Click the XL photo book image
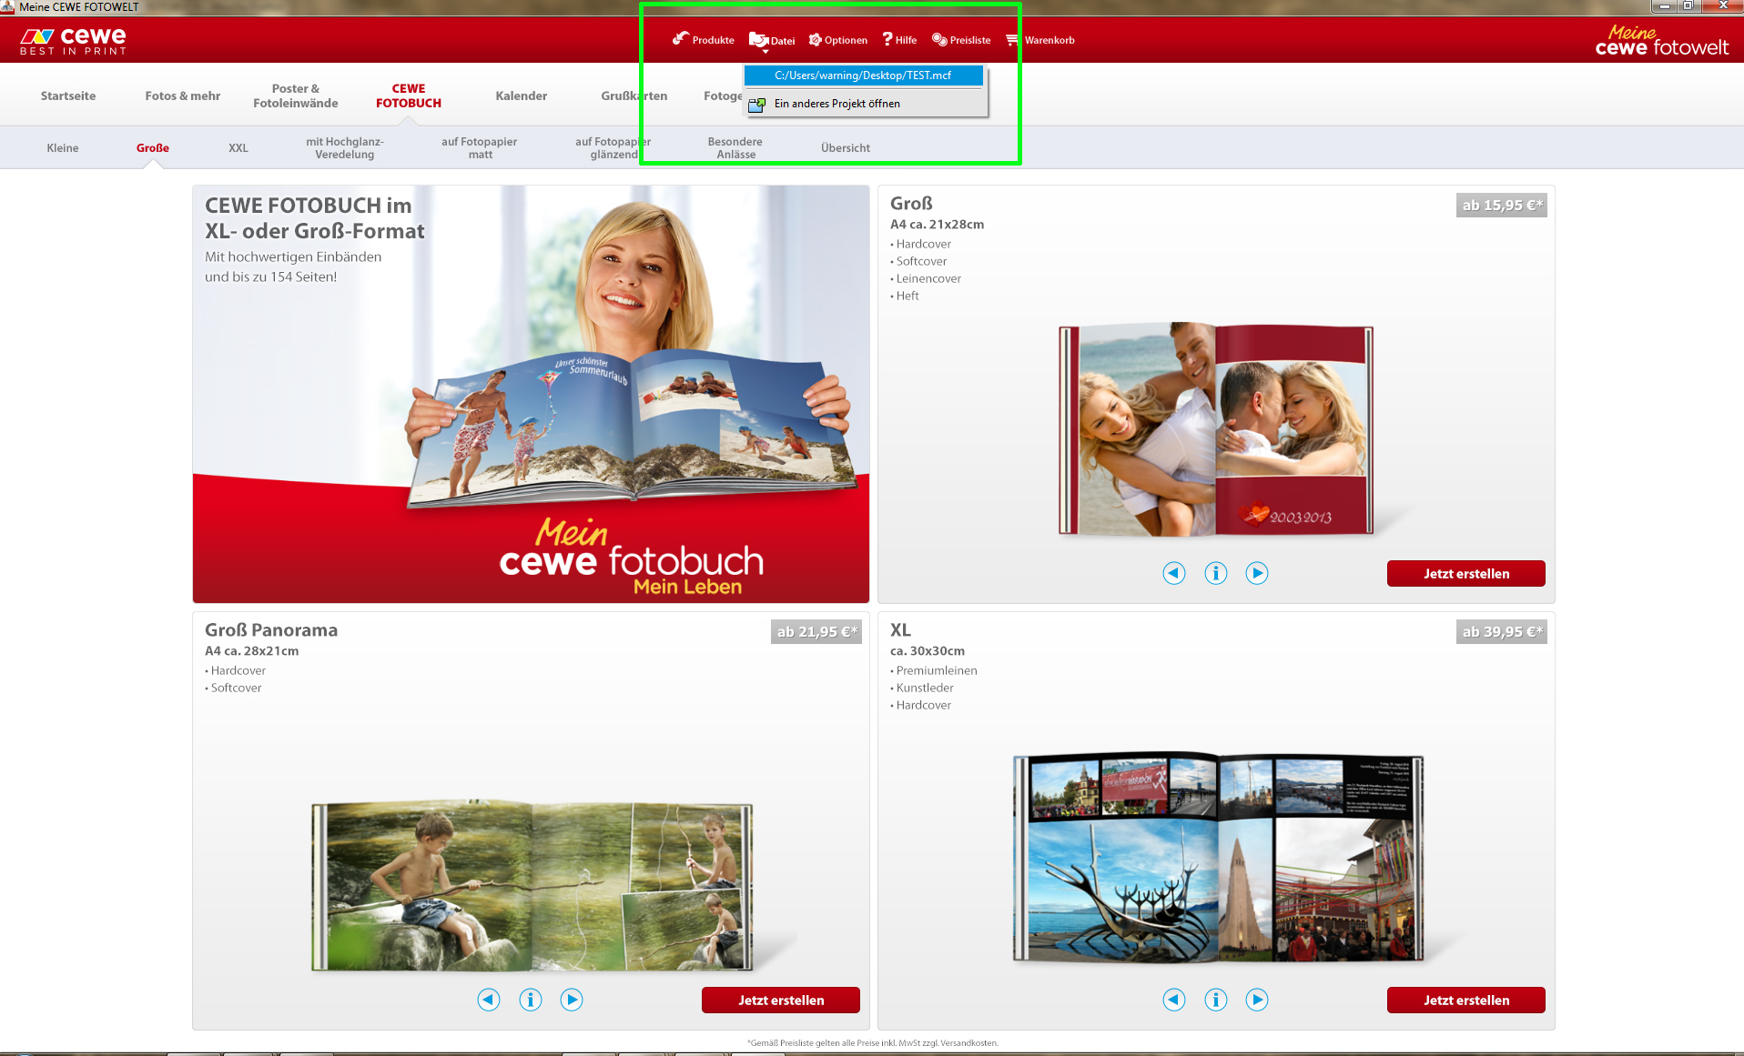The image size is (1744, 1056). click(1219, 857)
